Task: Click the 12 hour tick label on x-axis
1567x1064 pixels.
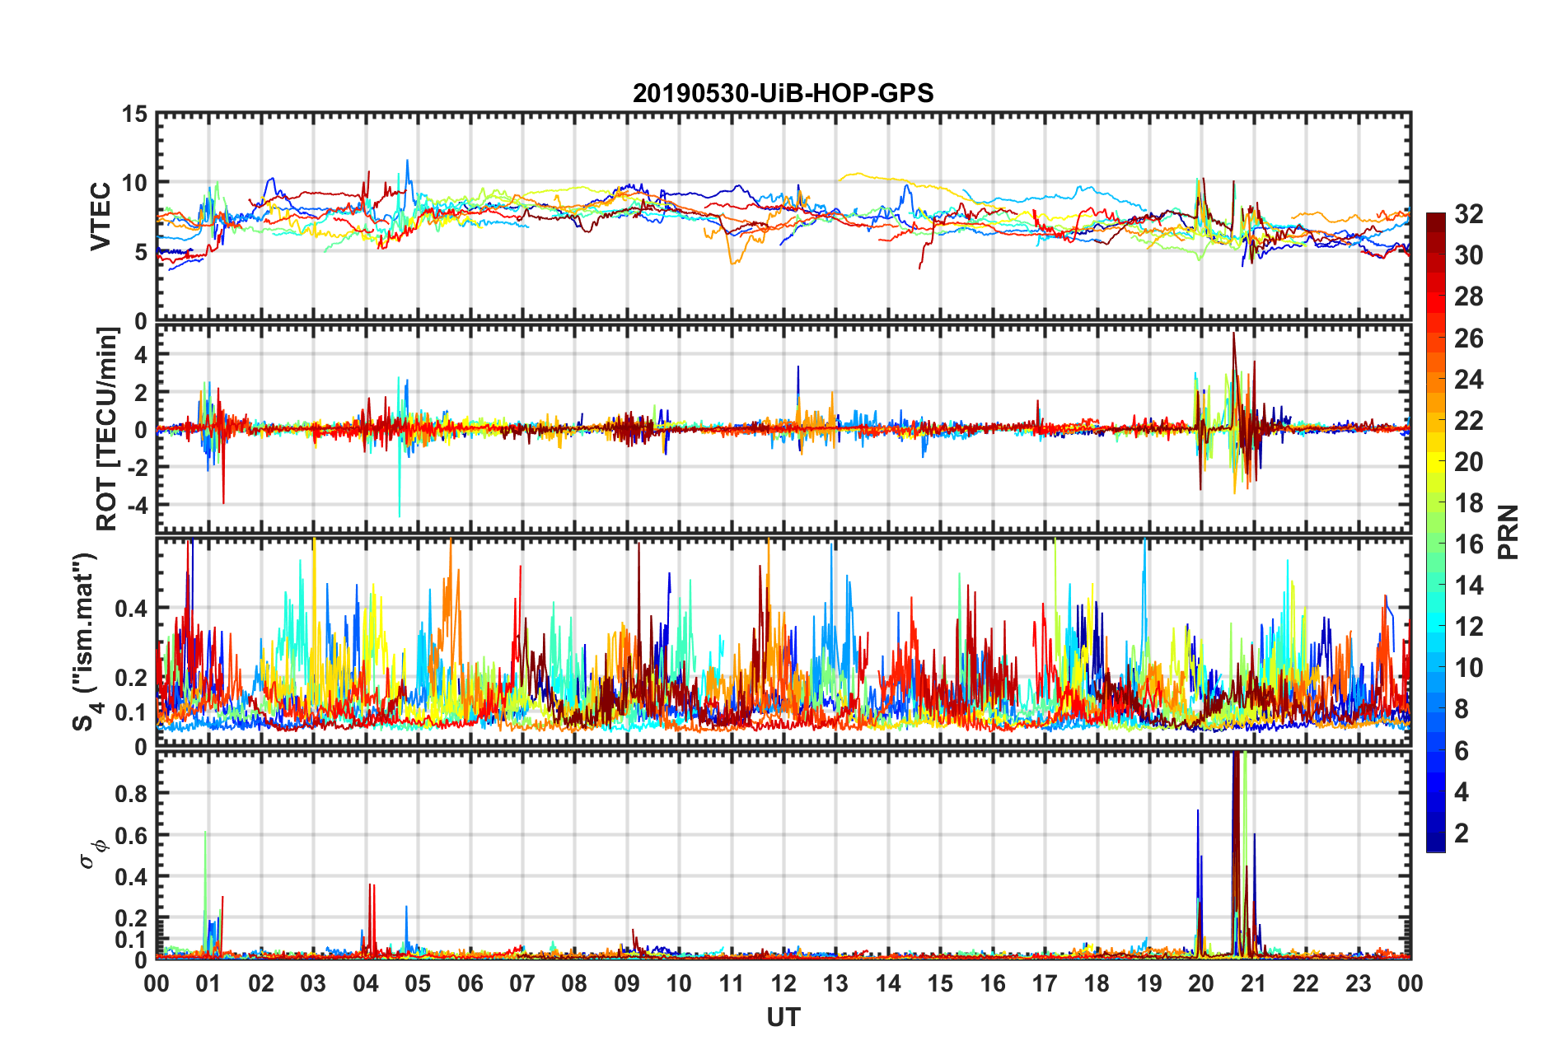Action: click(x=783, y=983)
